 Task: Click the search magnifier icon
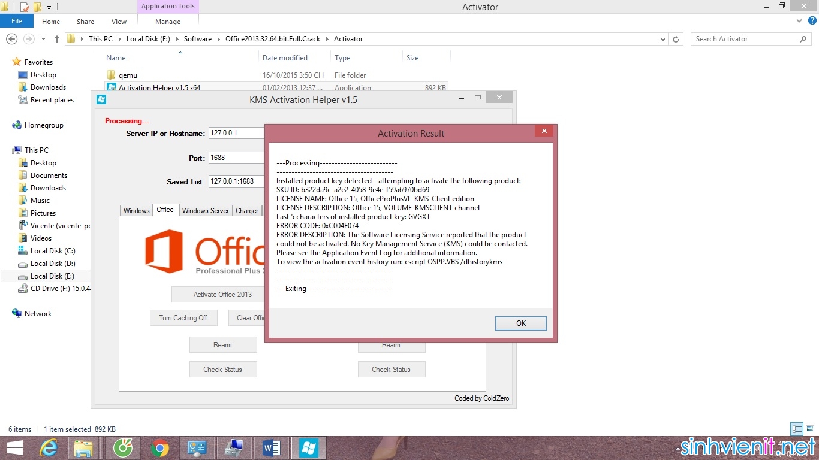[803, 39]
